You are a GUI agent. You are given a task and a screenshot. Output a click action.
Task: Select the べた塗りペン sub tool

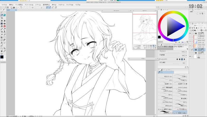click(x=180, y=80)
